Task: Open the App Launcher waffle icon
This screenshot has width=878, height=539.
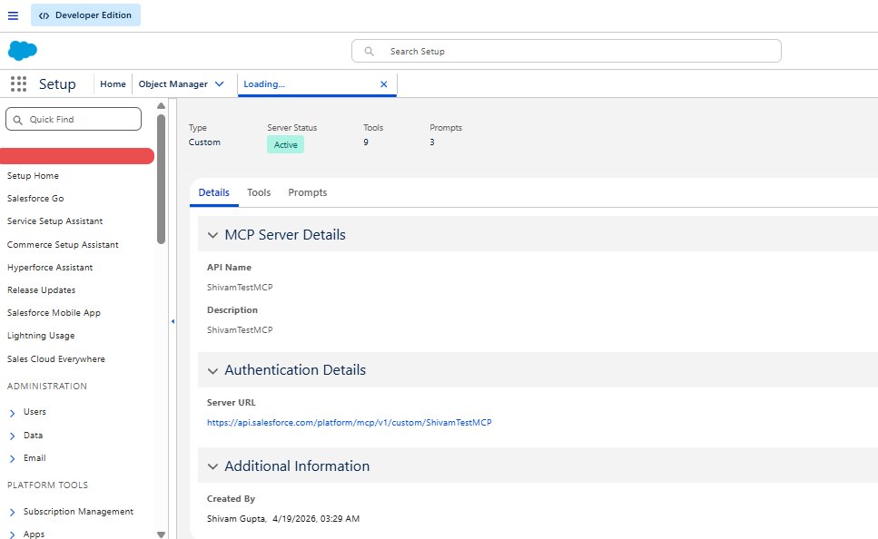Action: [x=17, y=83]
